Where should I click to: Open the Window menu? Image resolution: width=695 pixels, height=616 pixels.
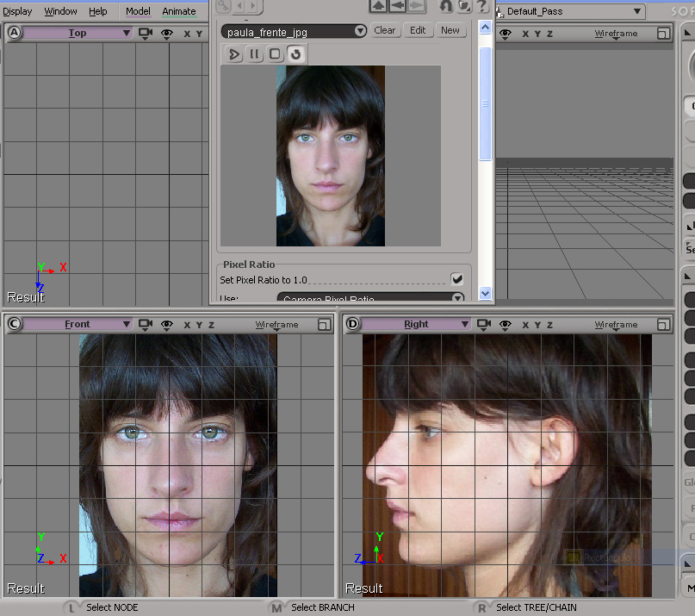click(x=60, y=11)
